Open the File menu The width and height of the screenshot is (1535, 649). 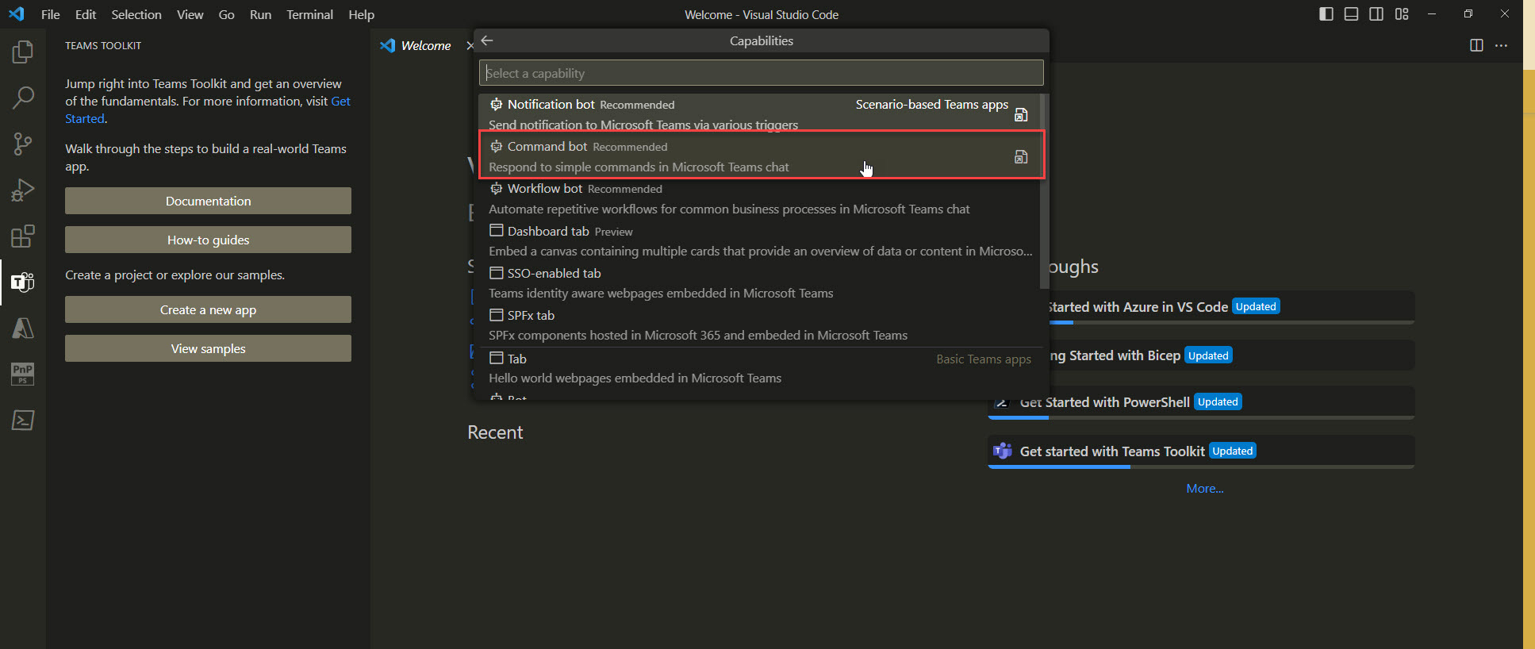pyautogui.click(x=51, y=14)
